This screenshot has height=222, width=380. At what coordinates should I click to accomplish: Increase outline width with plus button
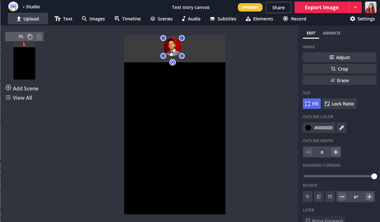(x=336, y=152)
